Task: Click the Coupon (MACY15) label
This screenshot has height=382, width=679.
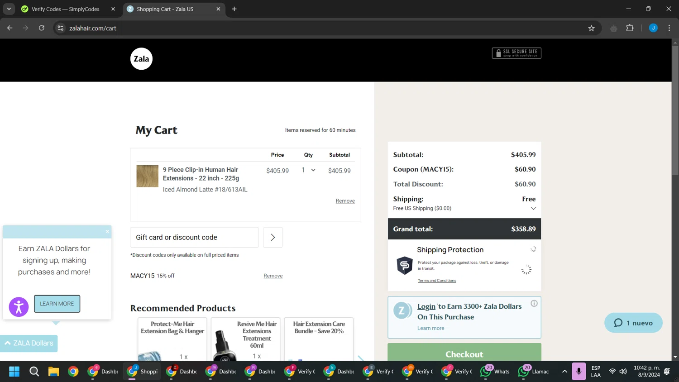Action: coord(423,169)
